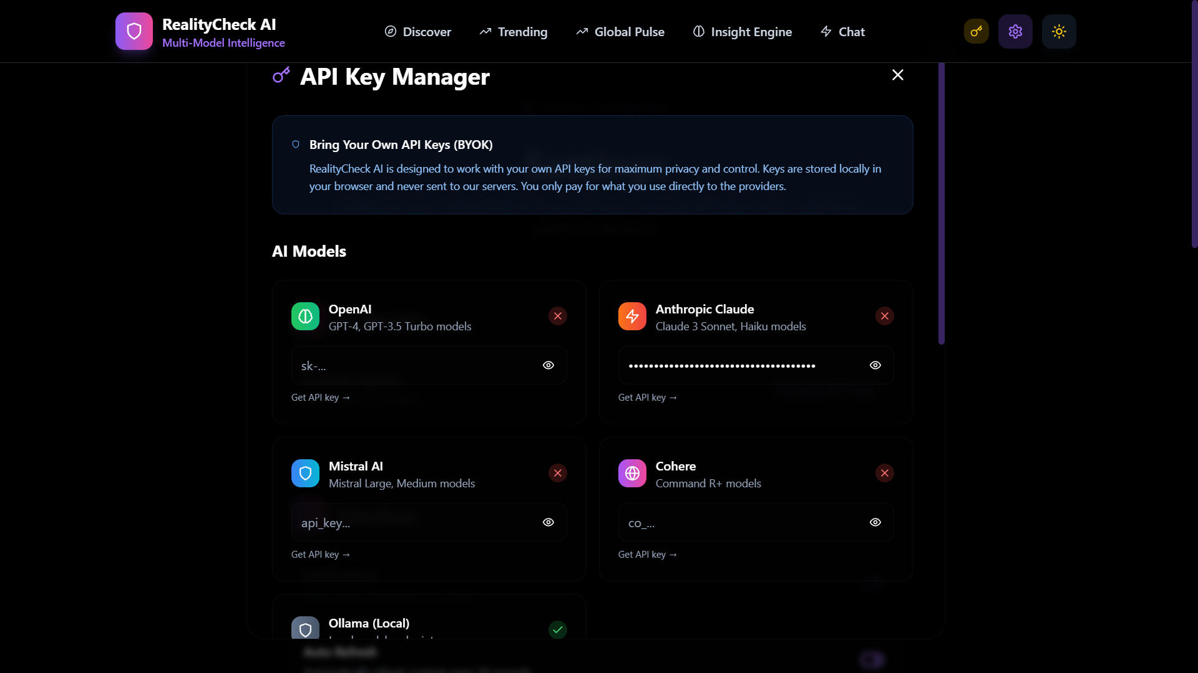Screen dimensions: 1198x673
Task: Click the Mistral AI shield icon
Action: coord(305,474)
